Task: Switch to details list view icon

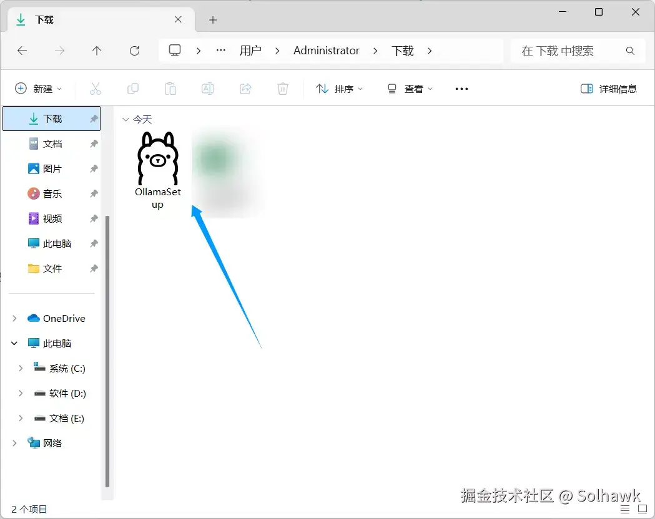Action: click(x=625, y=509)
